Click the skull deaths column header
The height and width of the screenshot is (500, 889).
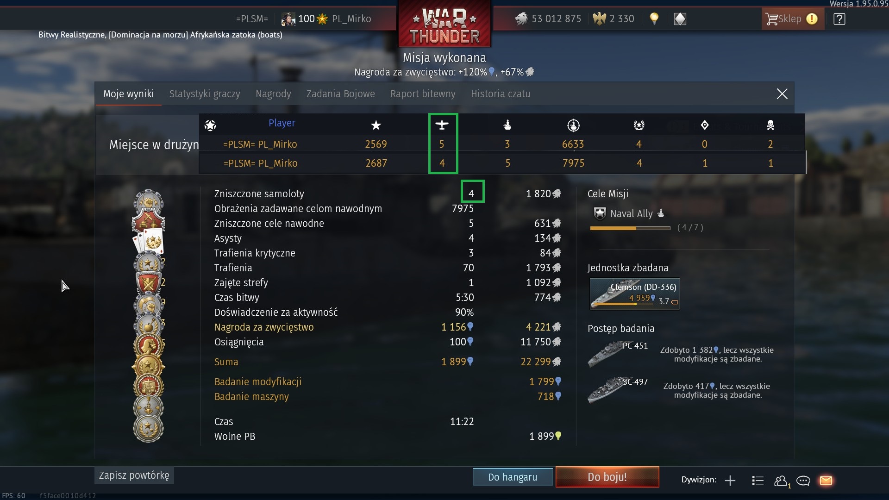click(x=770, y=125)
